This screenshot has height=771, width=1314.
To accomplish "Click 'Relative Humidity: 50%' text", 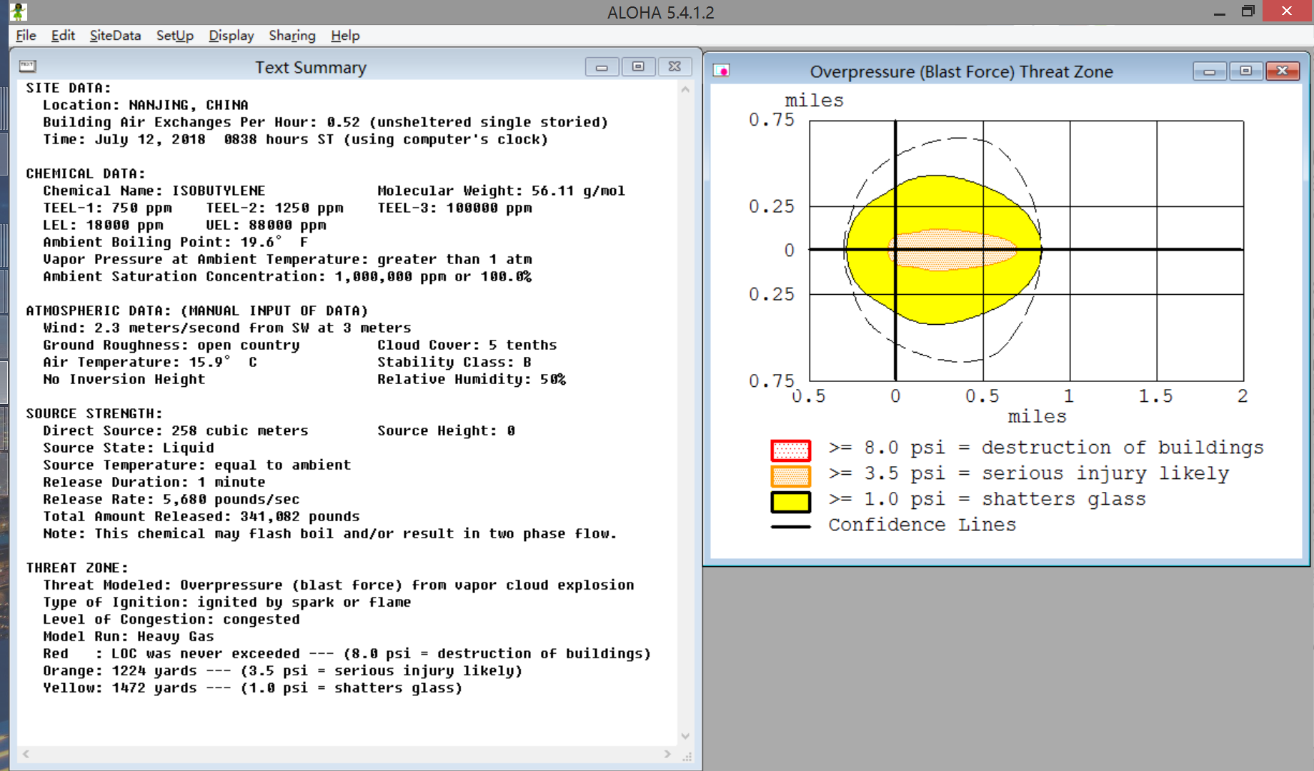I will tap(472, 379).
